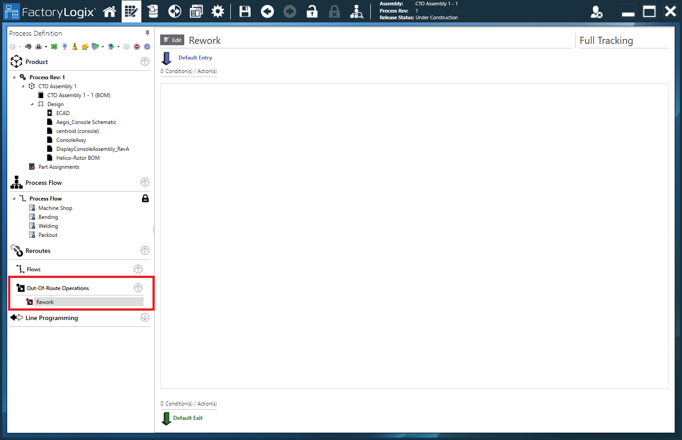Collapse the Product section
Image resolution: width=682 pixels, height=440 pixels.
[145, 62]
